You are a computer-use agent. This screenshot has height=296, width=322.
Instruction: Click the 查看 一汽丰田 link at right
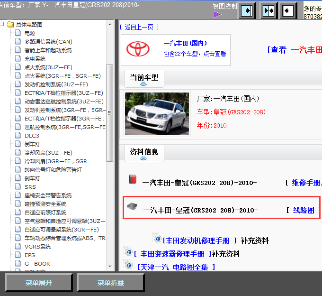[x=295, y=50]
